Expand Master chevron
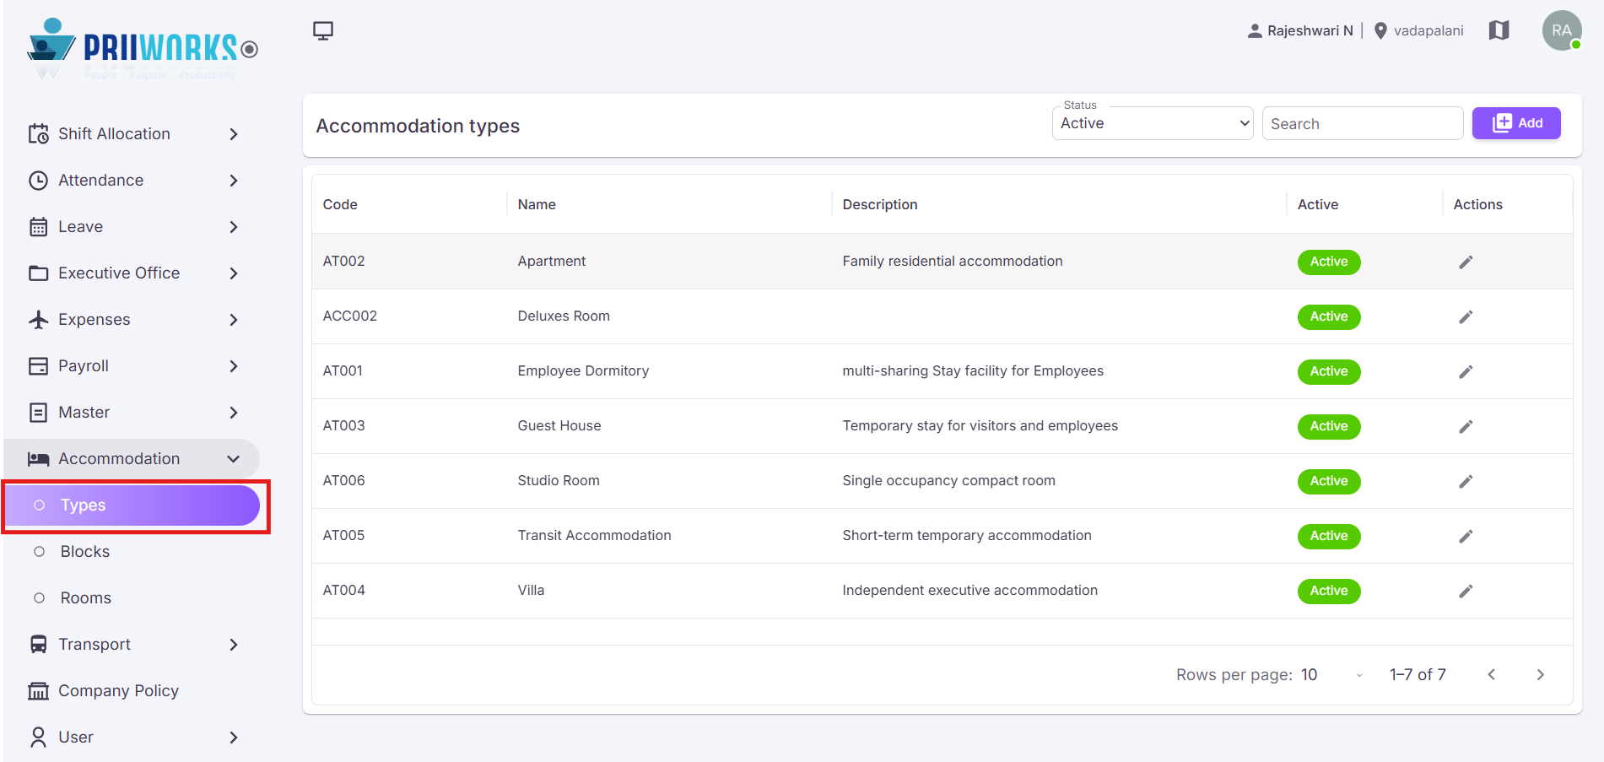Viewport: 1604px width, 762px height. (x=234, y=413)
